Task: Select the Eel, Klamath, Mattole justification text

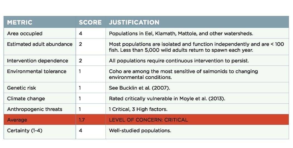Action: click(x=181, y=34)
